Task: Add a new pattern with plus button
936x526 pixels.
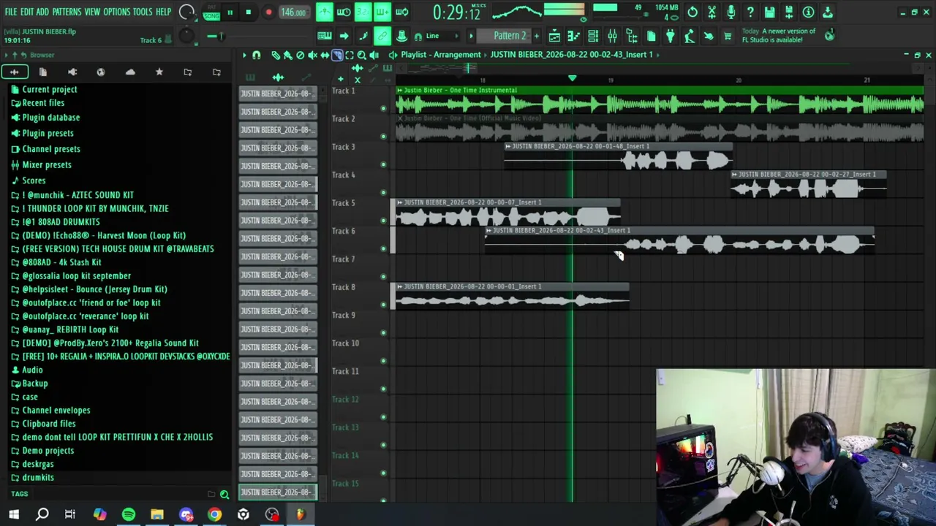Action: coord(536,36)
